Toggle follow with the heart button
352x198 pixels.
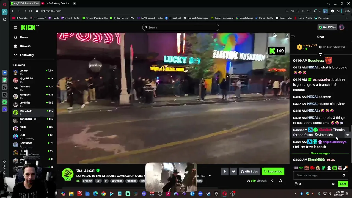pyautogui.click(x=233, y=171)
